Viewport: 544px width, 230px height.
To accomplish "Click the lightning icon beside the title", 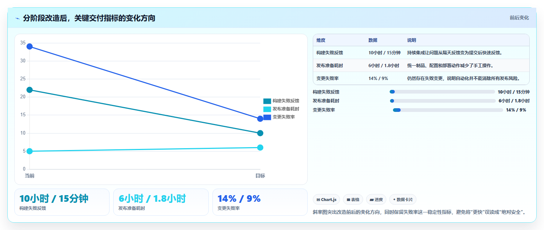I will [x=17, y=18].
